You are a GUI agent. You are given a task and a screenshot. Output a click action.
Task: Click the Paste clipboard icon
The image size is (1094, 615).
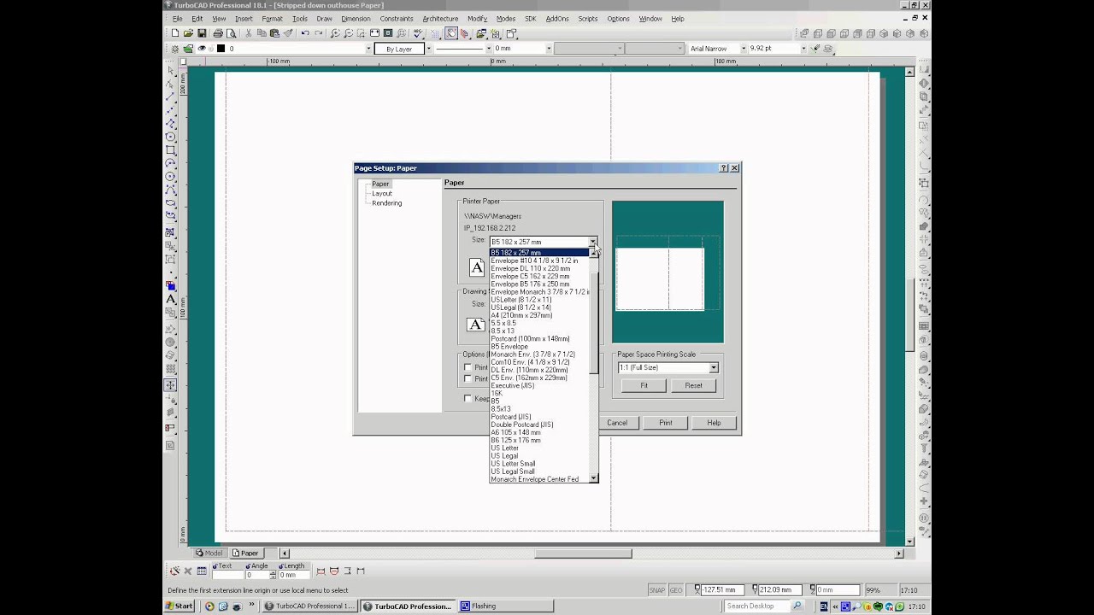[274, 33]
